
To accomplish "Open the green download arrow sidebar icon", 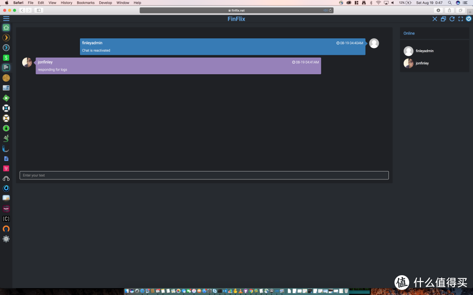I will click(x=6, y=128).
